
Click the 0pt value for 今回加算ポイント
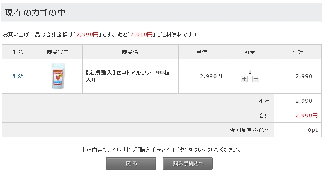(313, 130)
